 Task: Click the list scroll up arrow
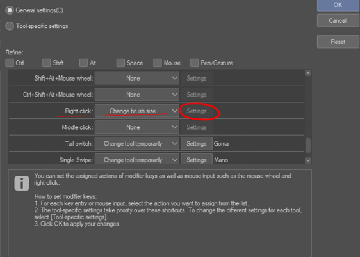308,73
